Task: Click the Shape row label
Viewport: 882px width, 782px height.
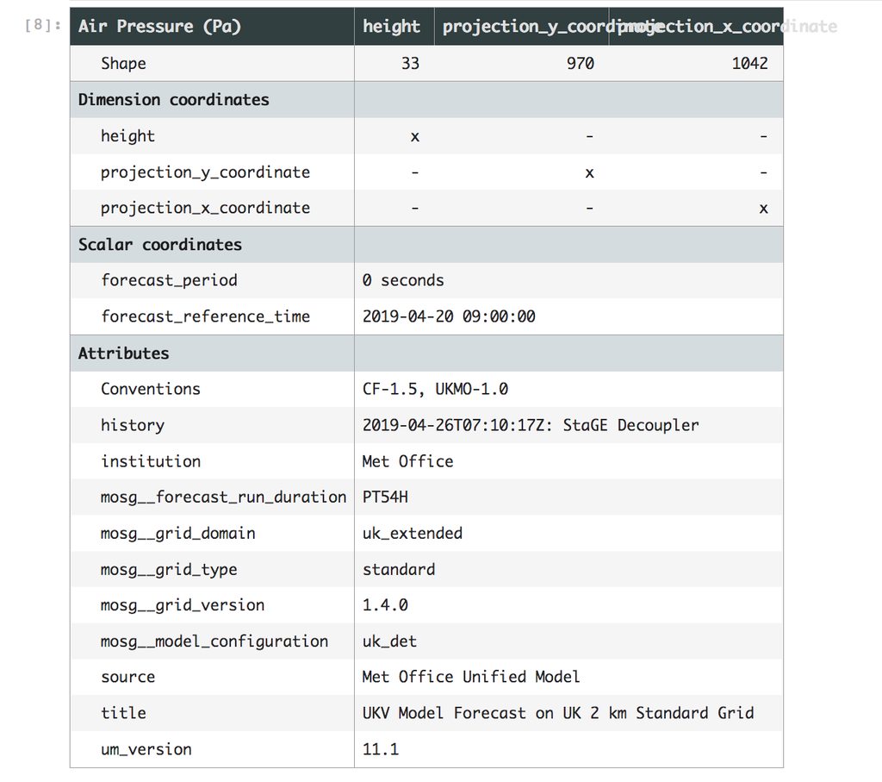Action: coord(123,64)
